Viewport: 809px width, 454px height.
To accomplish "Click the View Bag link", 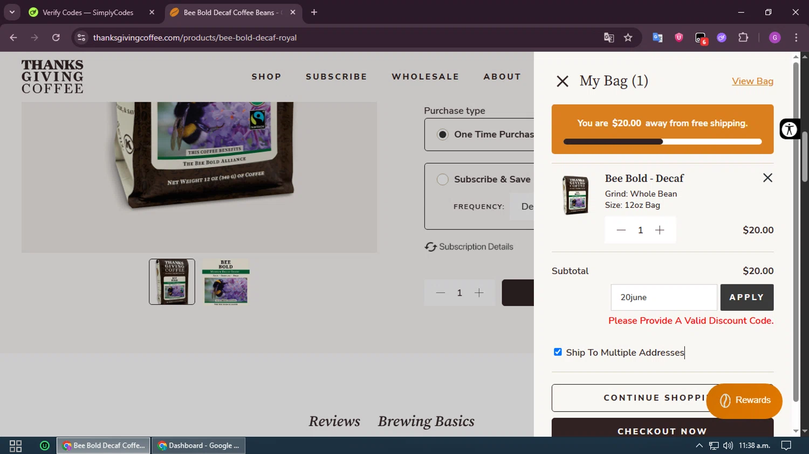I will (x=752, y=81).
